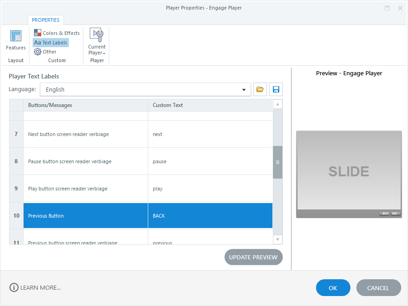The width and height of the screenshot is (408, 306).
Task: Click the table scroll down arrow
Action: click(277, 239)
